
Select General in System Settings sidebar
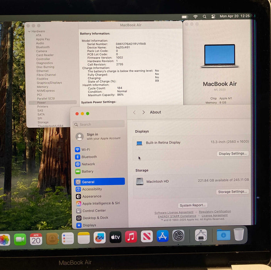[99, 182]
